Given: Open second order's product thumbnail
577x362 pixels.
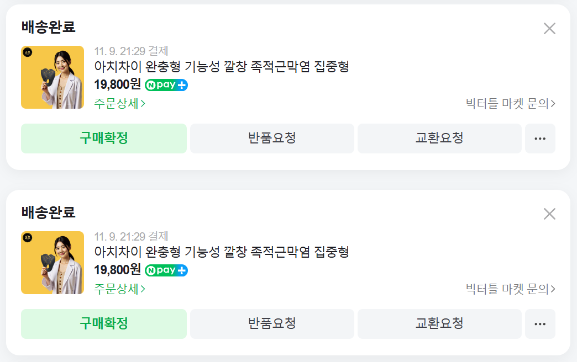Looking at the screenshot, I should [53, 263].
